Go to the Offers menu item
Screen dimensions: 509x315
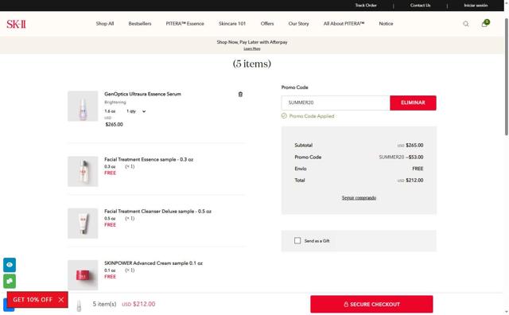(267, 24)
